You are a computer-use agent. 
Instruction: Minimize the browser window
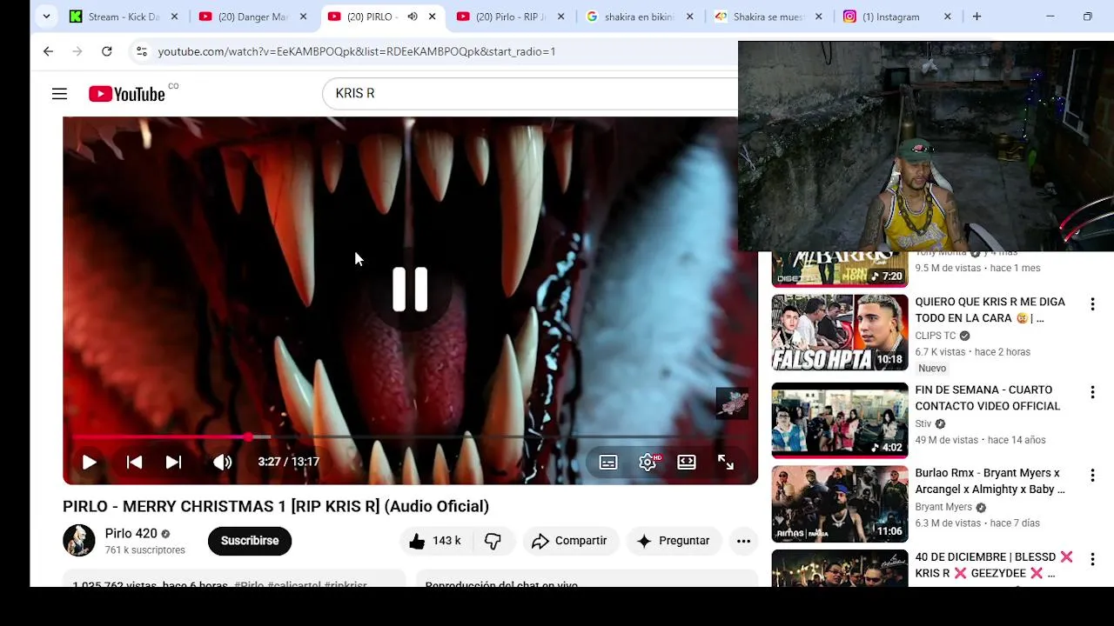1050,17
